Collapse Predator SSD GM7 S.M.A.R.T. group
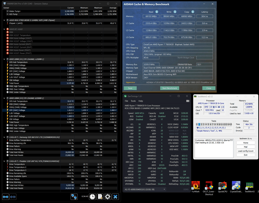The image size is (259, 203). (x=4, y=161)
